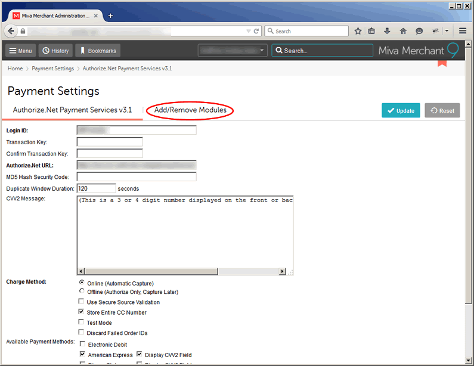The height and width of the screenshot is (366, 474).
Task: Focus the Transaction Key field
Action: point(110,142)
